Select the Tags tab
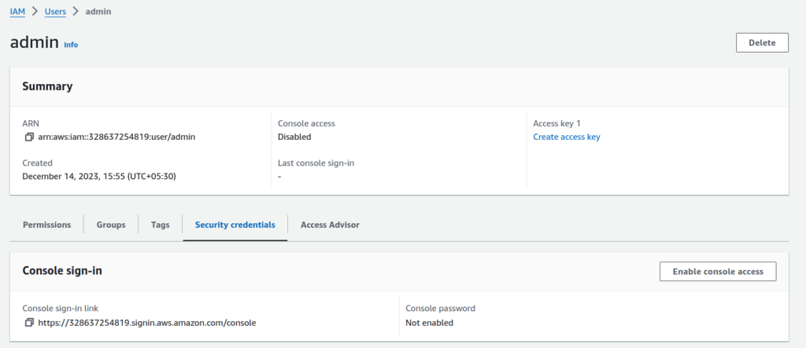 pyautogui.click(x=160, y=225)
